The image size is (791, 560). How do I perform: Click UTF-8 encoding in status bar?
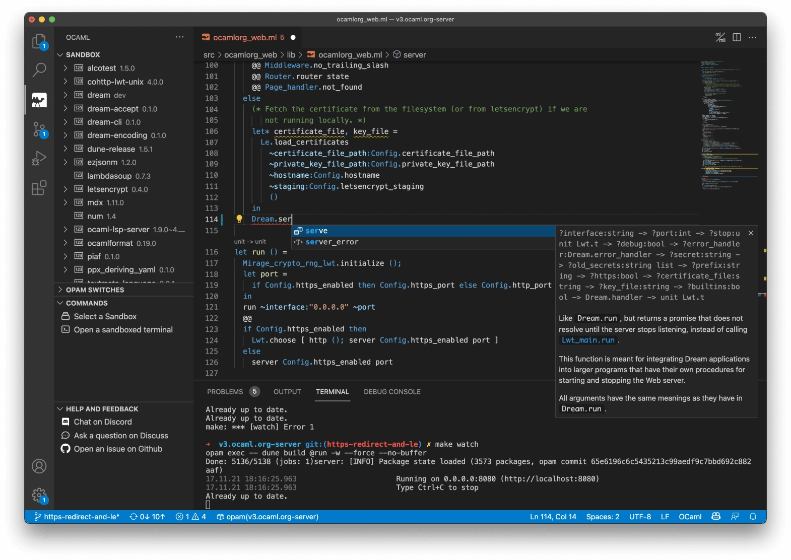coord(640,517)
